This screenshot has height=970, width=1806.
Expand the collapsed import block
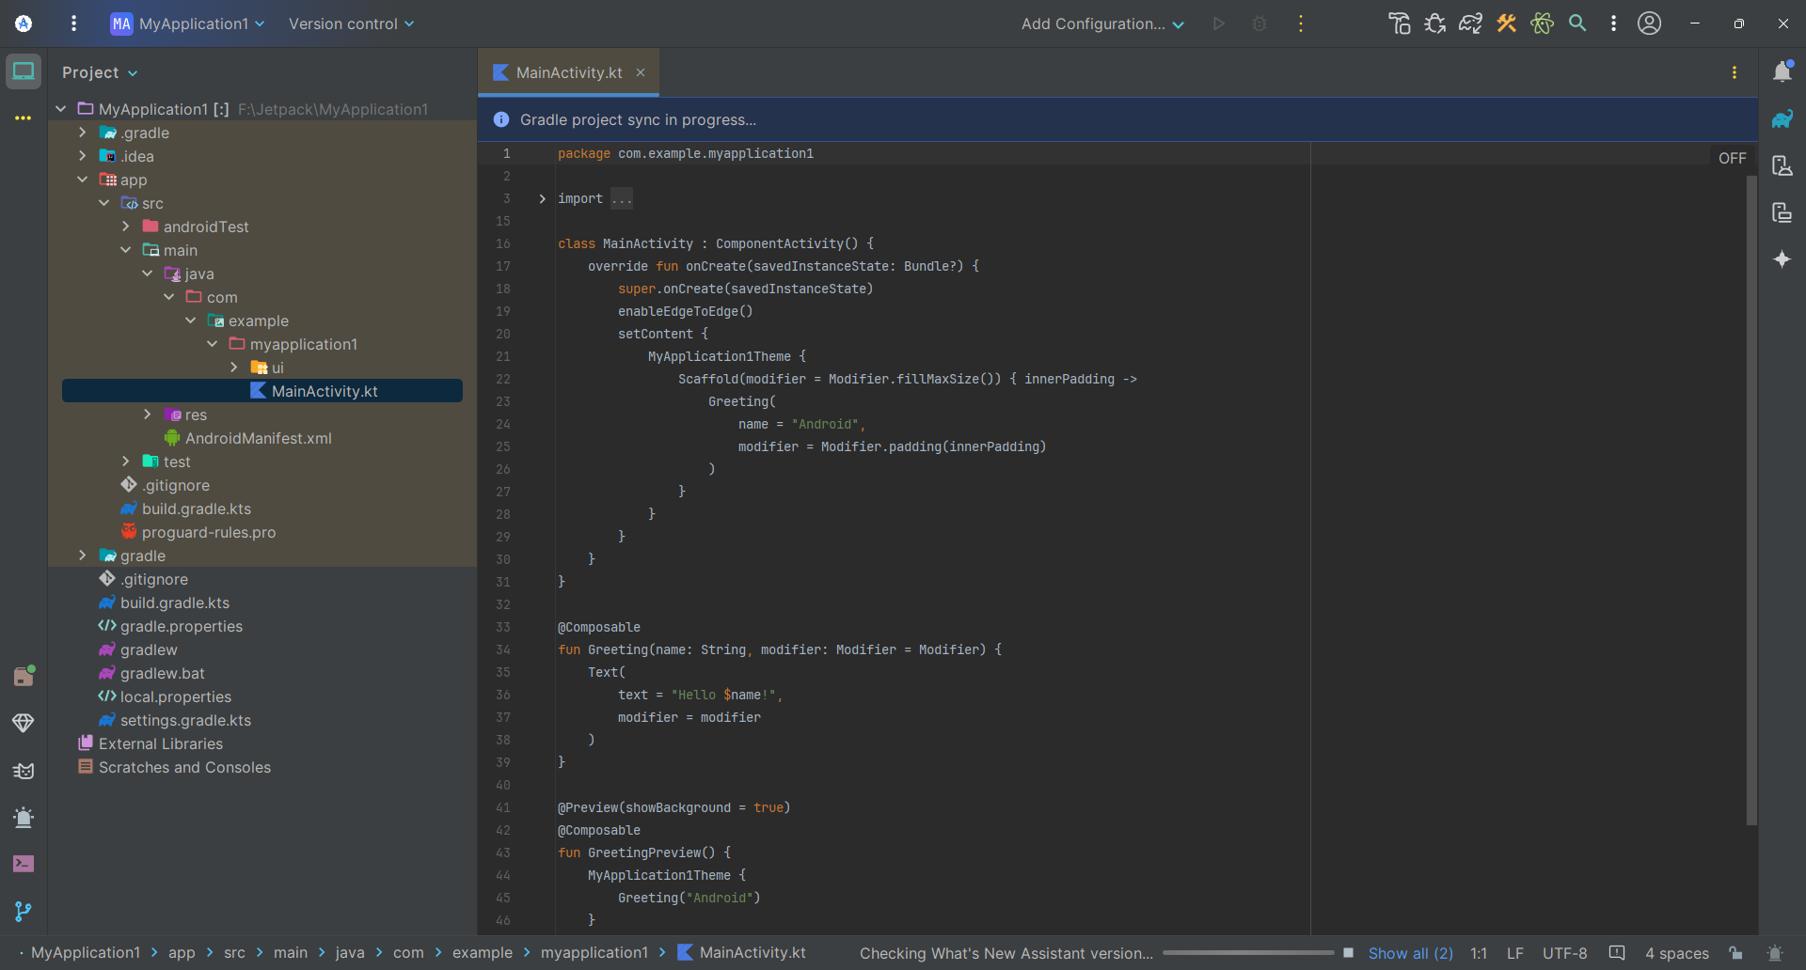tap(542, 198)
